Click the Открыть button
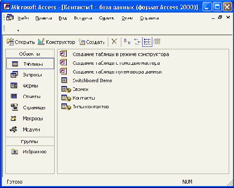This screenshot has height=188, width=234. (x=21, y=42)
